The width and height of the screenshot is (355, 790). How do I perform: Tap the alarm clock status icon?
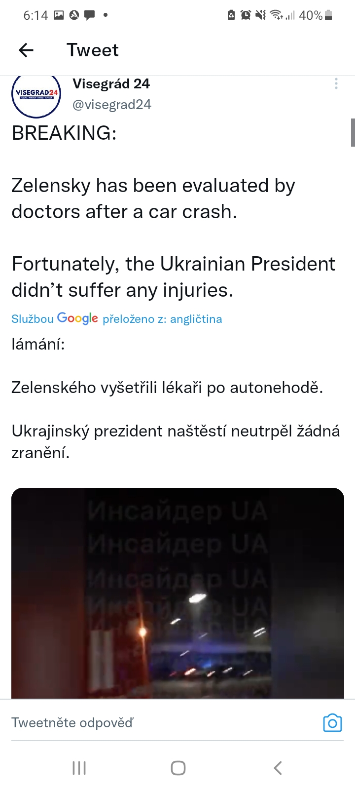(246, 15)
